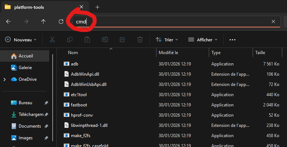Click the 2 048 Ko size of fastboot
This screenshot has width=287, height=147.
coord(271,105)
